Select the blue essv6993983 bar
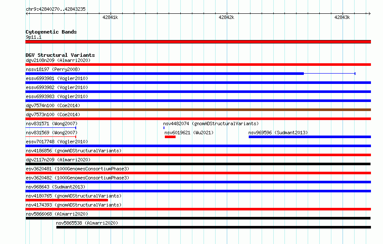Screen dimensions: 383x244 click(198, 101)
